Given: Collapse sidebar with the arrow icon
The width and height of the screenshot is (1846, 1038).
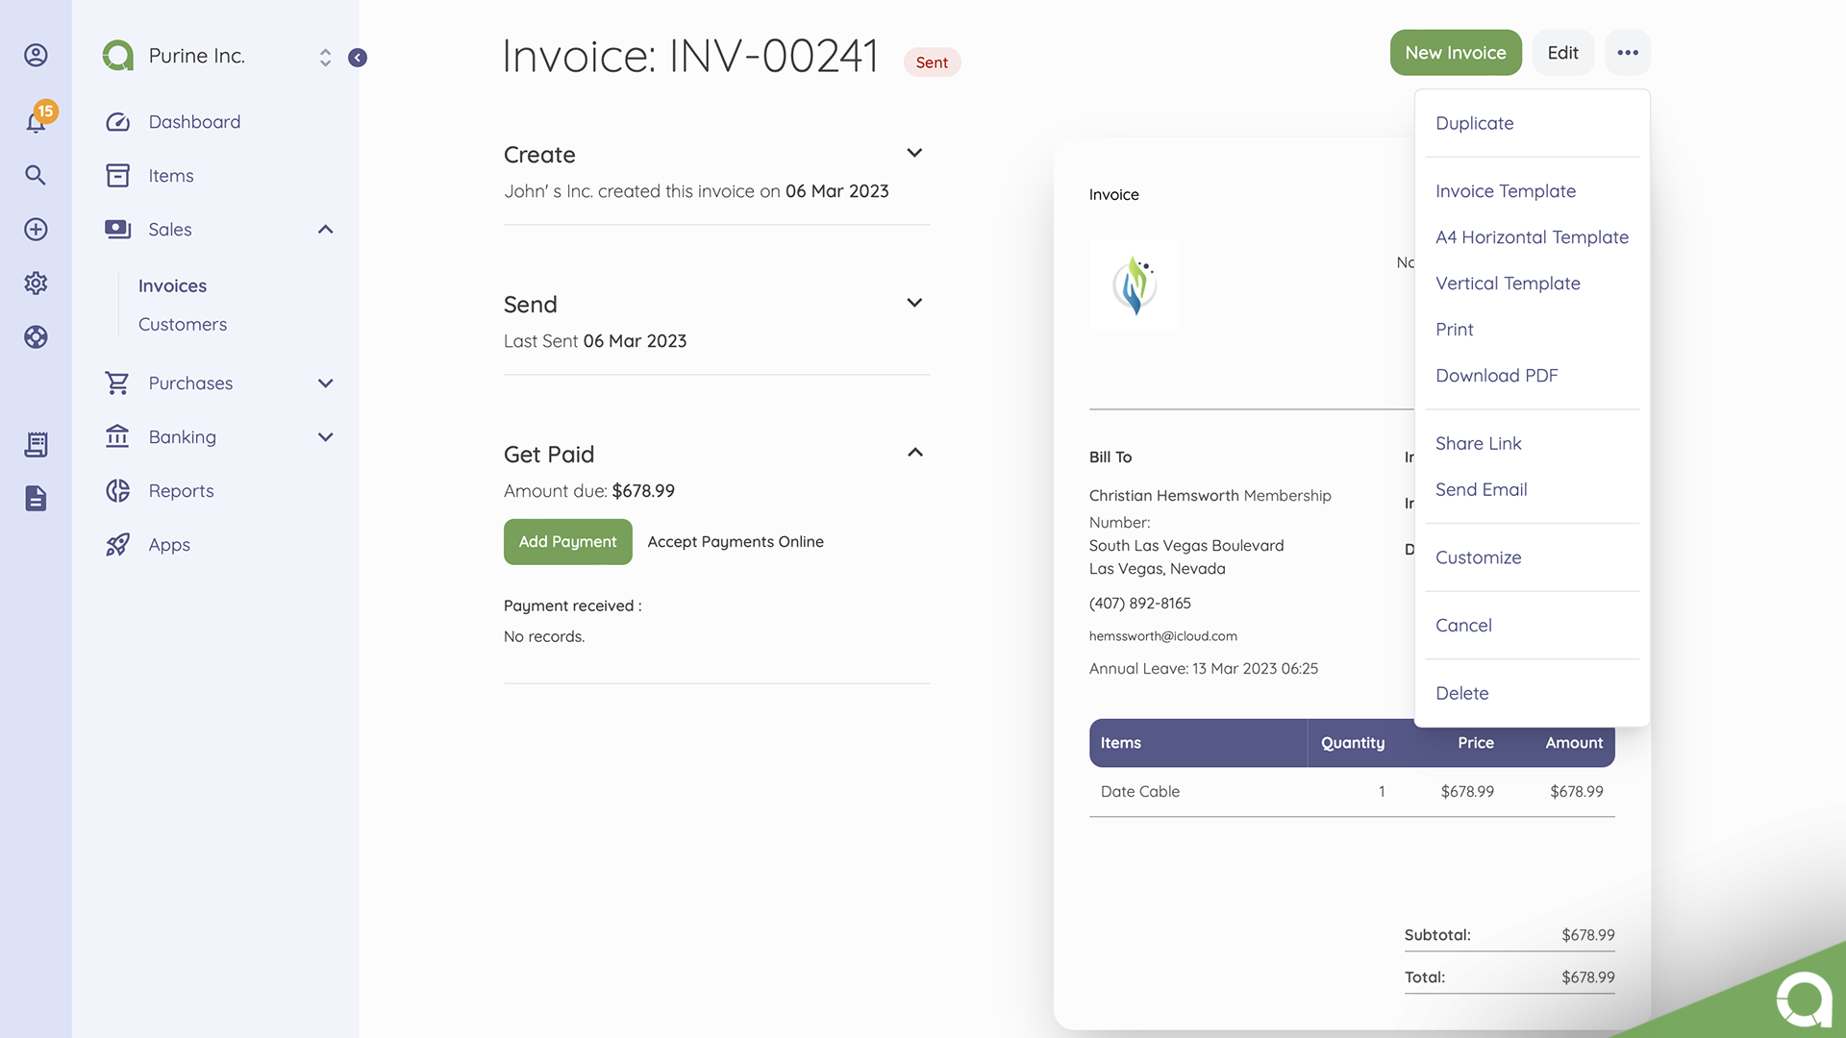Looking at the screenshot, I should [358, 58].
